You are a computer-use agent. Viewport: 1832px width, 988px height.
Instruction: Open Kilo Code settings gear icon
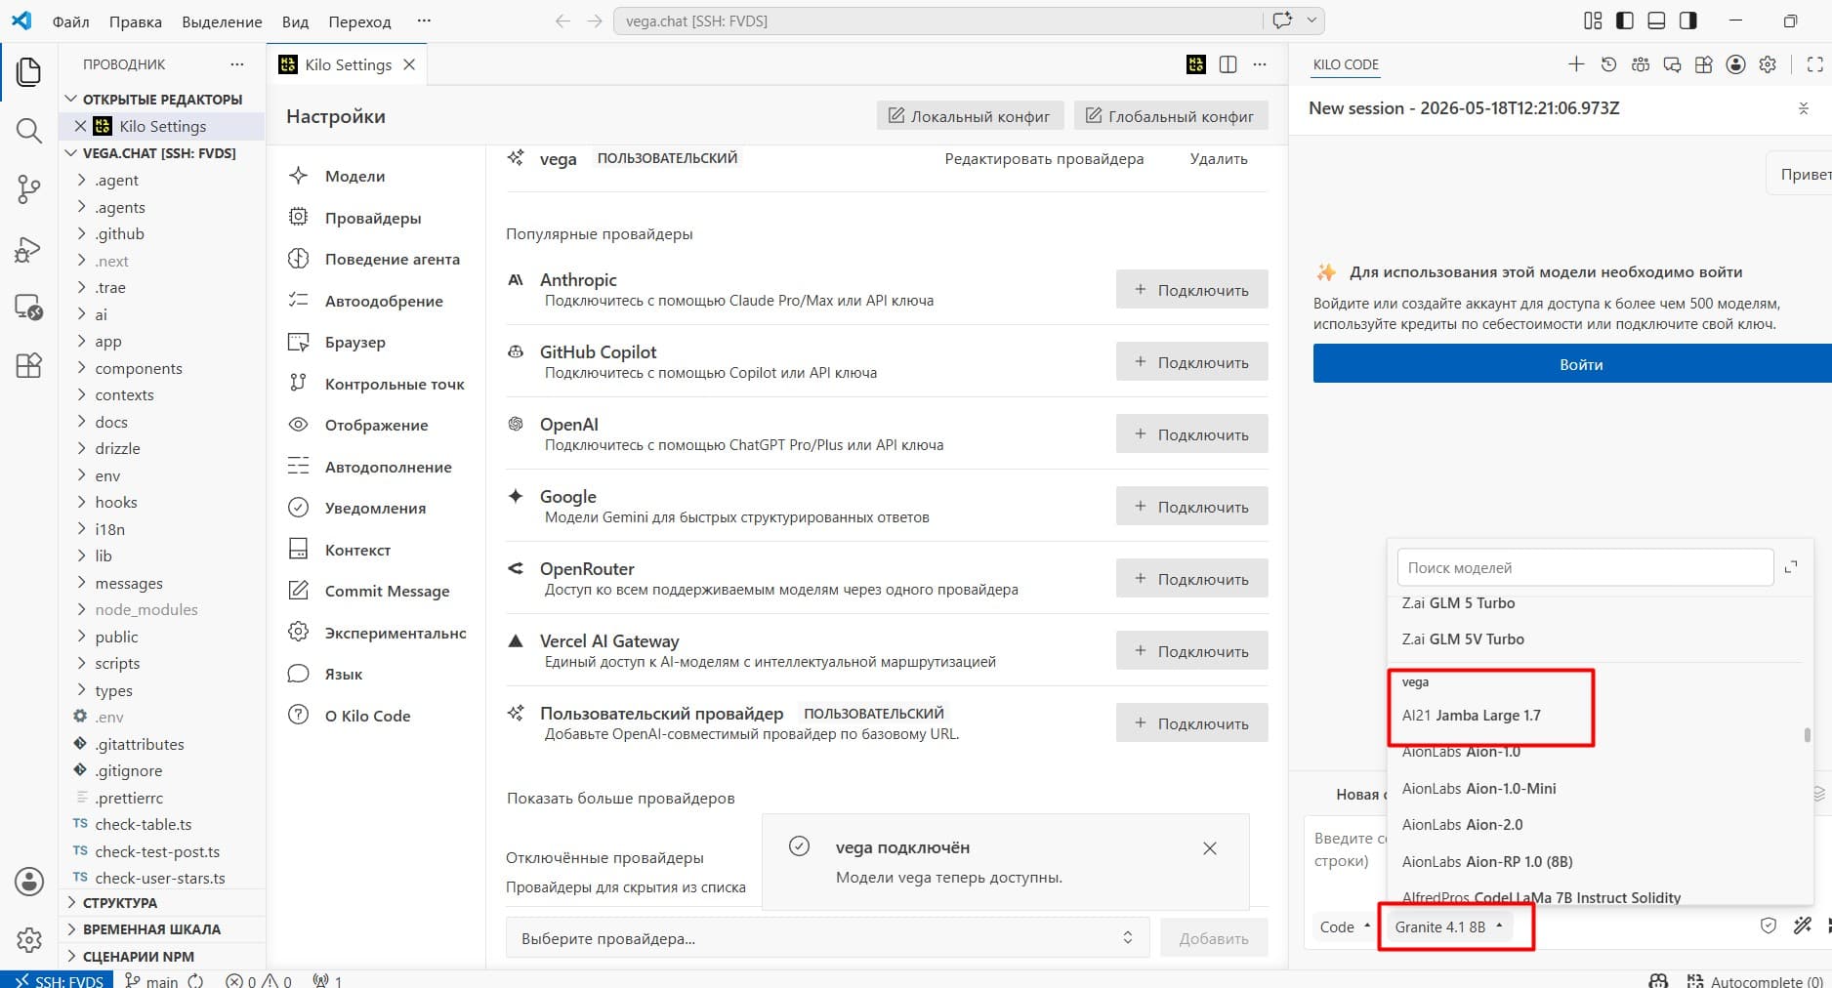point(1768,64)
